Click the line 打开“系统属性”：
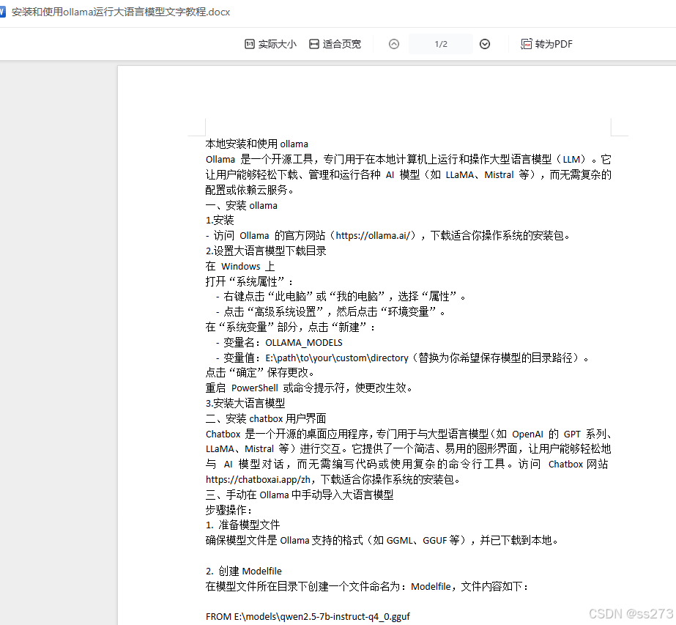This screenshot has height=625, width=676. tap(250, 281)
